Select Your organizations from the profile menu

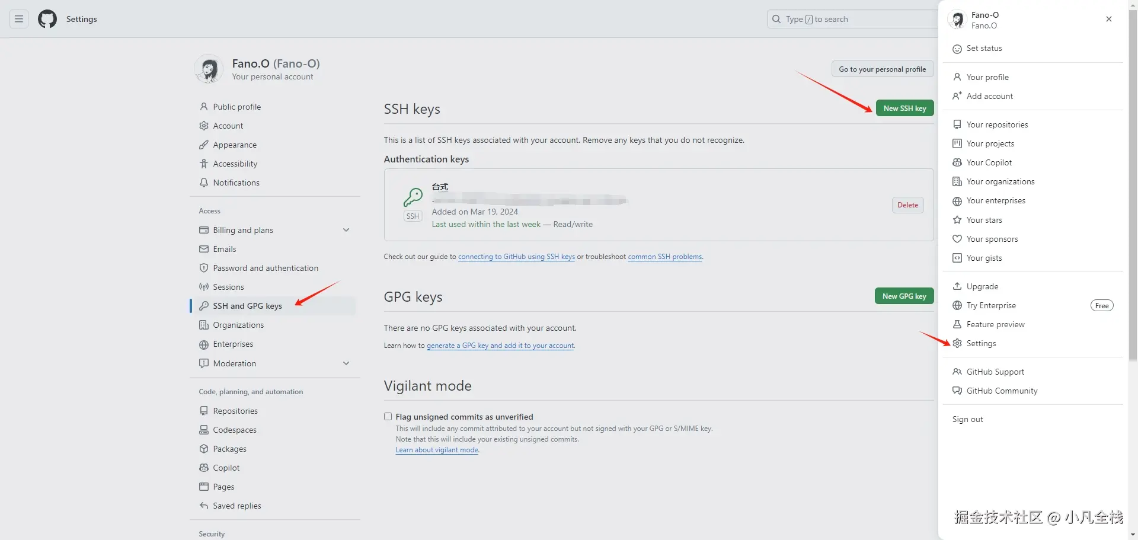click(1000, 181)
